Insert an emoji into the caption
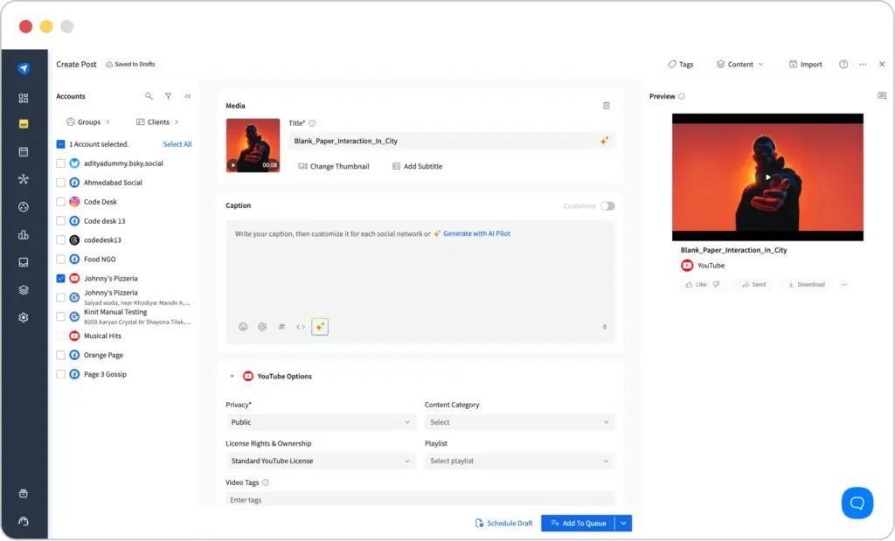 [x=243, y=326]
